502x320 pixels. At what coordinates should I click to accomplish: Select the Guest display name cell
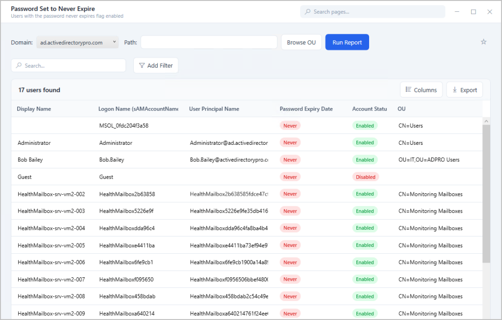(x=25, y=177)
